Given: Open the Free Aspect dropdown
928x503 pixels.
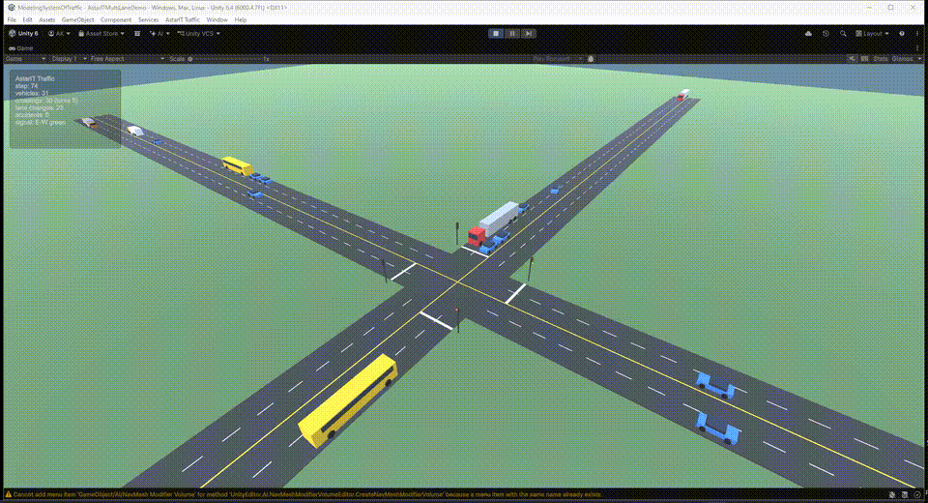Looking at the screenshot, I should click(x=128, y=59).
